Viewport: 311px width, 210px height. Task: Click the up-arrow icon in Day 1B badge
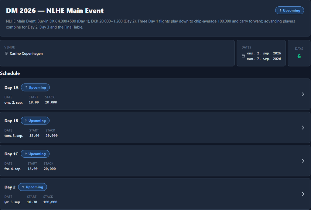[26, 120]
